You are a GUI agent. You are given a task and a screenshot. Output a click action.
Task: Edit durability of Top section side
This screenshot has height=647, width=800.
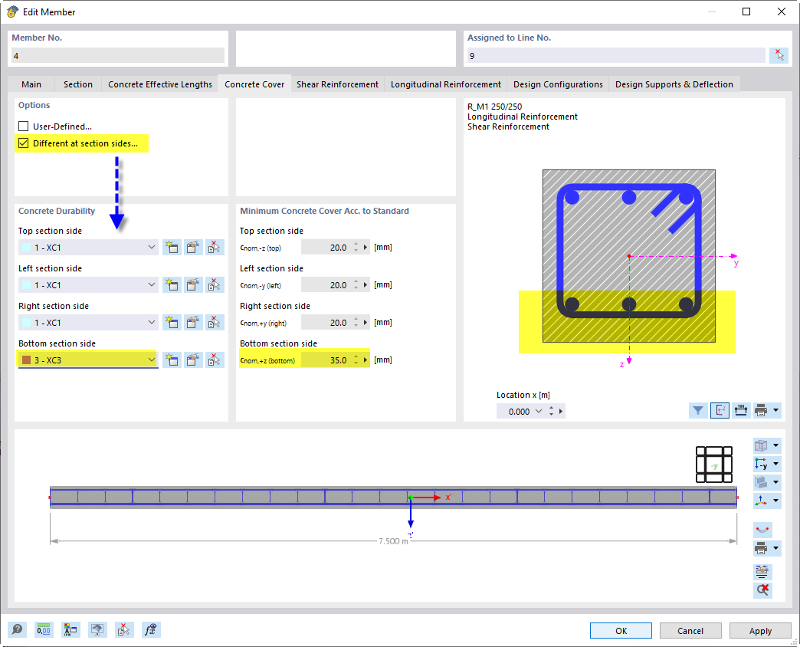pos(193,248)
